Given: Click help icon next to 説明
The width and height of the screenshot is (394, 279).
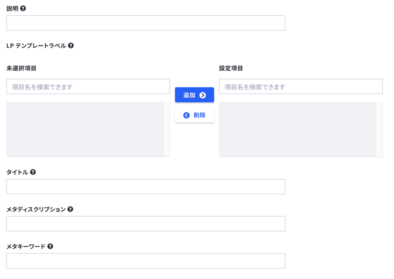Looking at the screenshot, I should tap(23, 8).
